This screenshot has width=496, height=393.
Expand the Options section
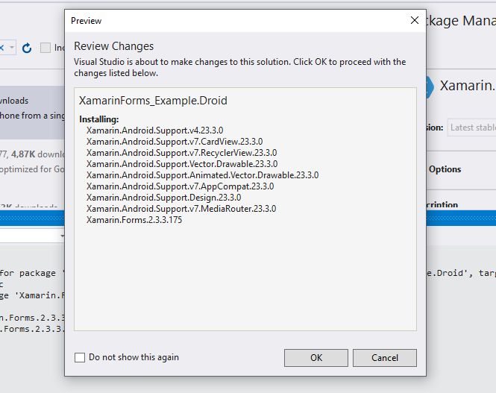click(445, 169)
